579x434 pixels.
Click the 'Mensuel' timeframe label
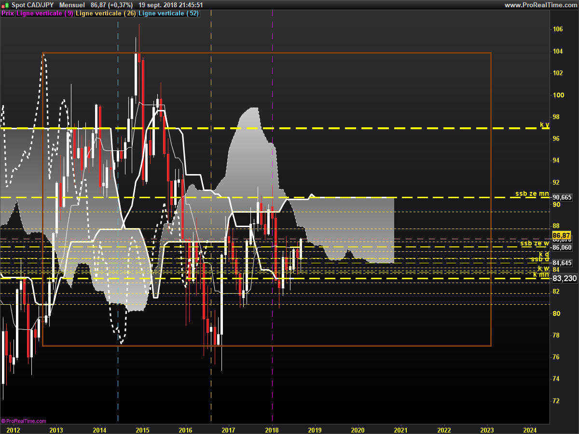72,5
